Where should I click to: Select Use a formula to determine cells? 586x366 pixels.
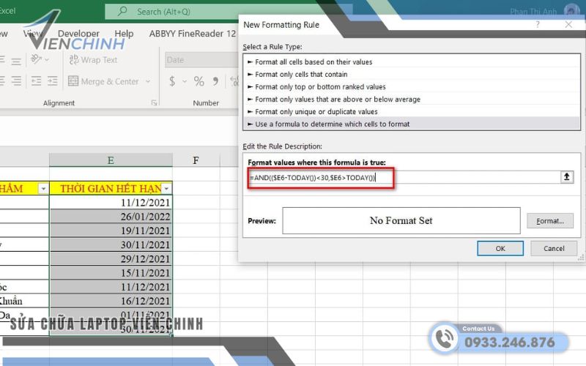[411, 124]
